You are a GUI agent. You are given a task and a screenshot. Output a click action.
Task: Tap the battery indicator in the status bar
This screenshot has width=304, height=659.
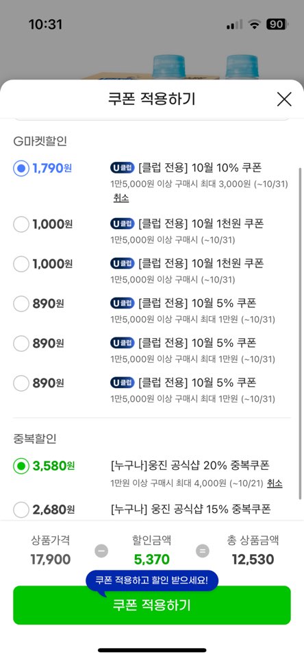(277, 25)
